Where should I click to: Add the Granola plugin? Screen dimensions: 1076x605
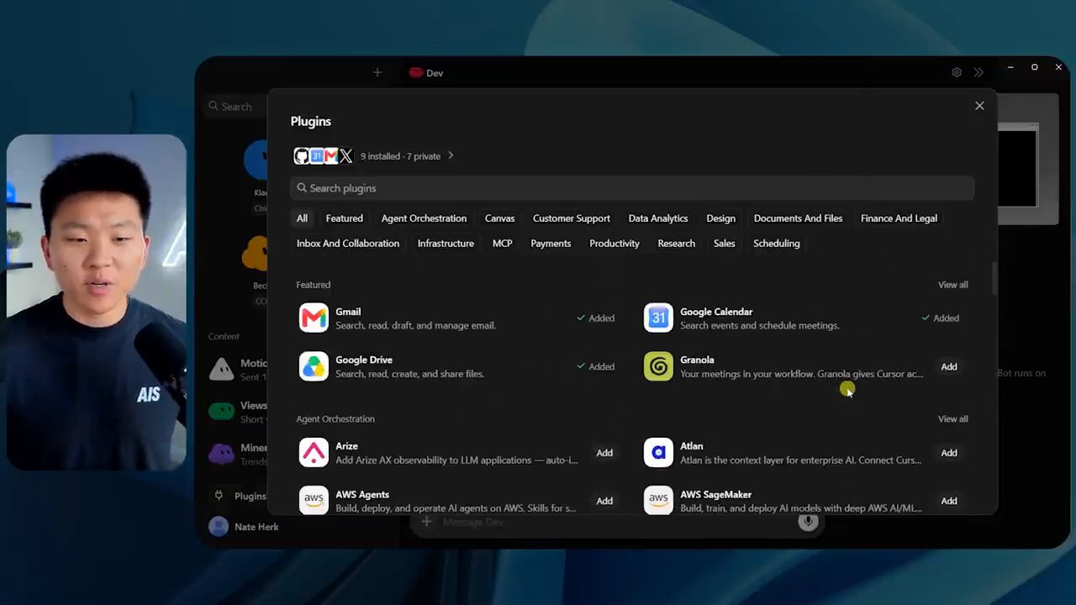(x=949, y=367)
